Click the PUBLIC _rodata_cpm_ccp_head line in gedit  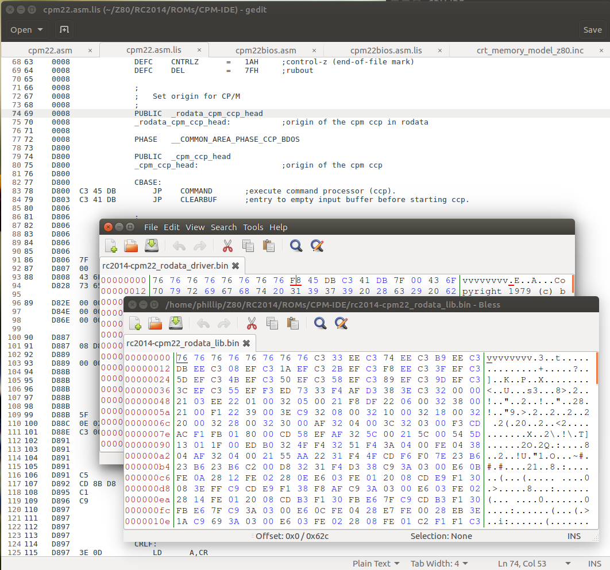198,114
